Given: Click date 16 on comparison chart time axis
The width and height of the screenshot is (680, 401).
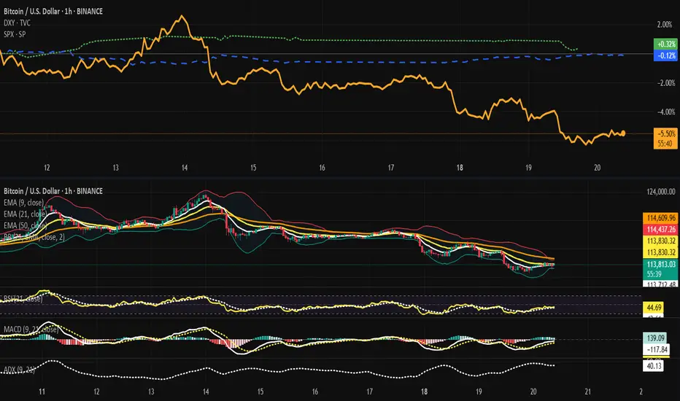Looking at the screenshot, I should pos(322,168).
